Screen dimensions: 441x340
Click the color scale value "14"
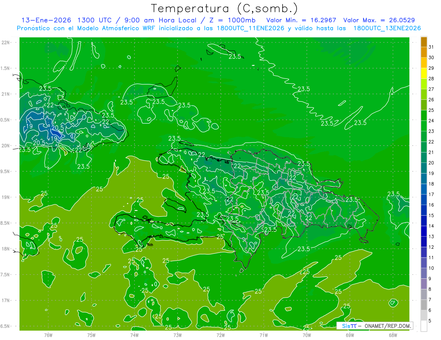[x=431, y=226]
